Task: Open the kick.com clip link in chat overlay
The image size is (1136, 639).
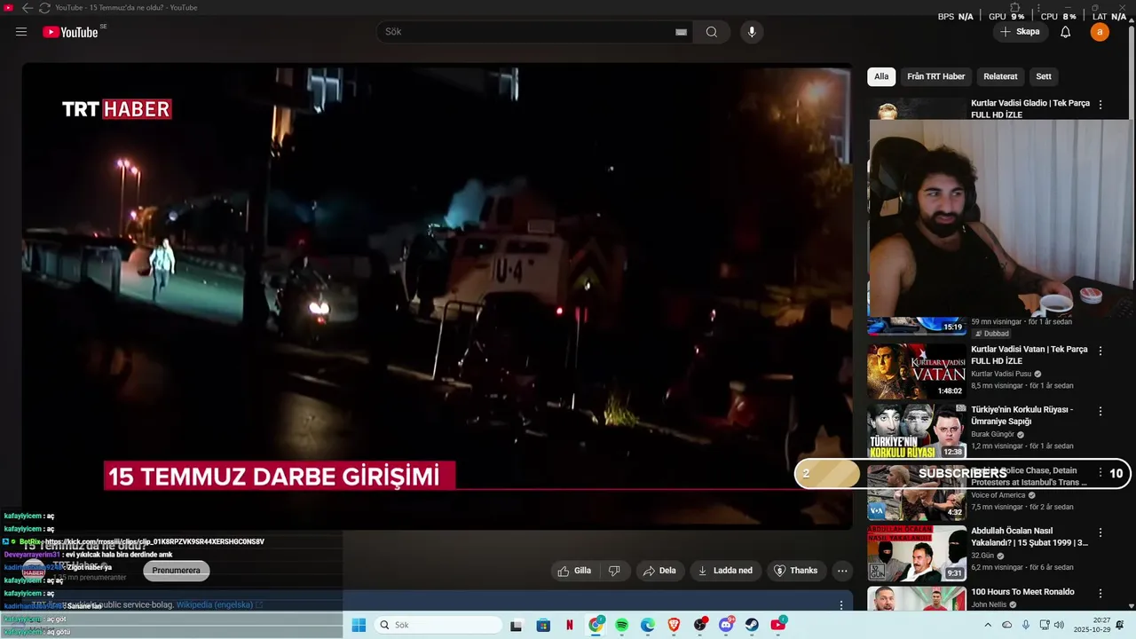Action: (x=154, y=541)
